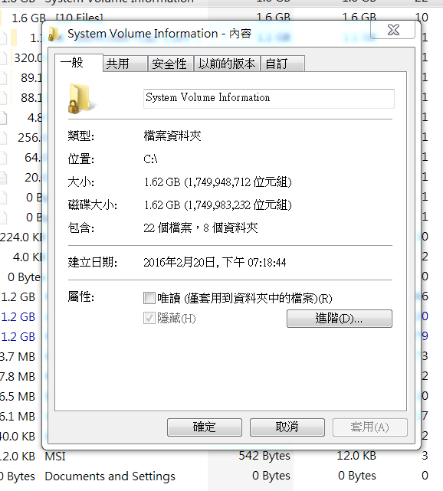Click the 套用(A) apply button
This screenshot has width=443, height=491.
(370, 427)
